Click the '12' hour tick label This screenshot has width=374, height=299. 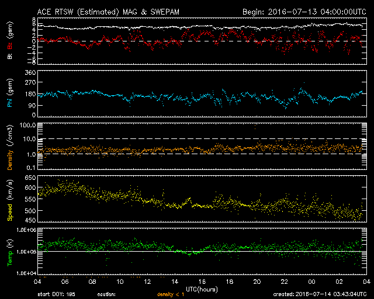[147, 282]
